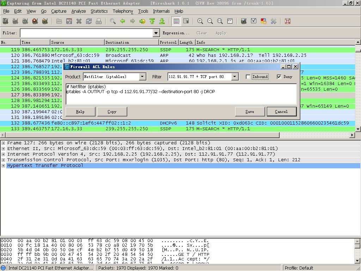Open the Capture menu

click(x=59, y=11)
